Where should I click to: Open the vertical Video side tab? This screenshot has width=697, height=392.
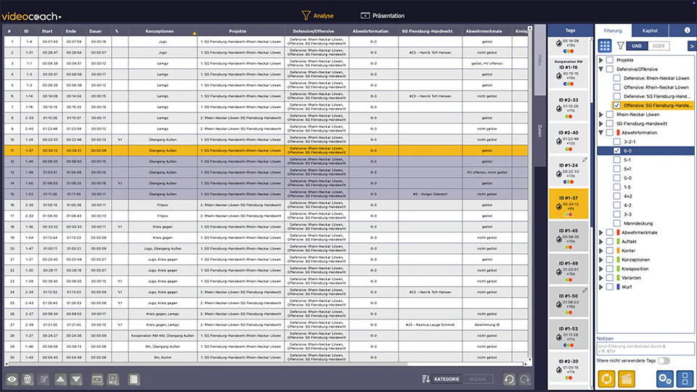[540, 60]
